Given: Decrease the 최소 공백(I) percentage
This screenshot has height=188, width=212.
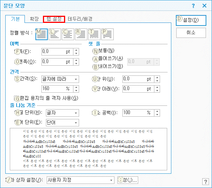Looking at the screenshot, I should 157,114.
